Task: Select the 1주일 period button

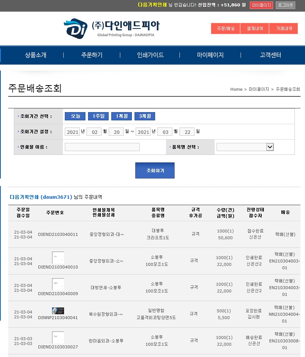Action: click(x=99, y=116)
